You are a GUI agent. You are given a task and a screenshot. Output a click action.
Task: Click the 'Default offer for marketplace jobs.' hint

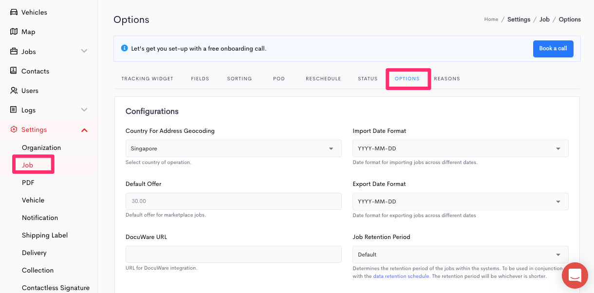[x=166, y=215]
